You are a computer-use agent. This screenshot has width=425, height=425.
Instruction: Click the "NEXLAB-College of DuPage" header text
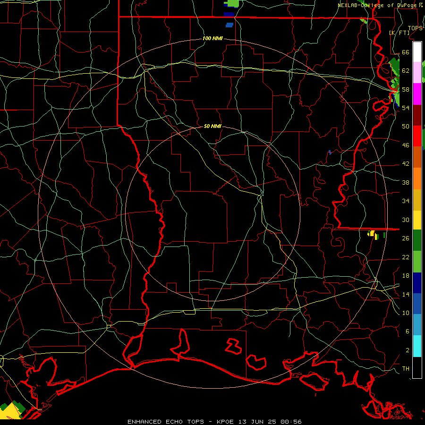378,5
